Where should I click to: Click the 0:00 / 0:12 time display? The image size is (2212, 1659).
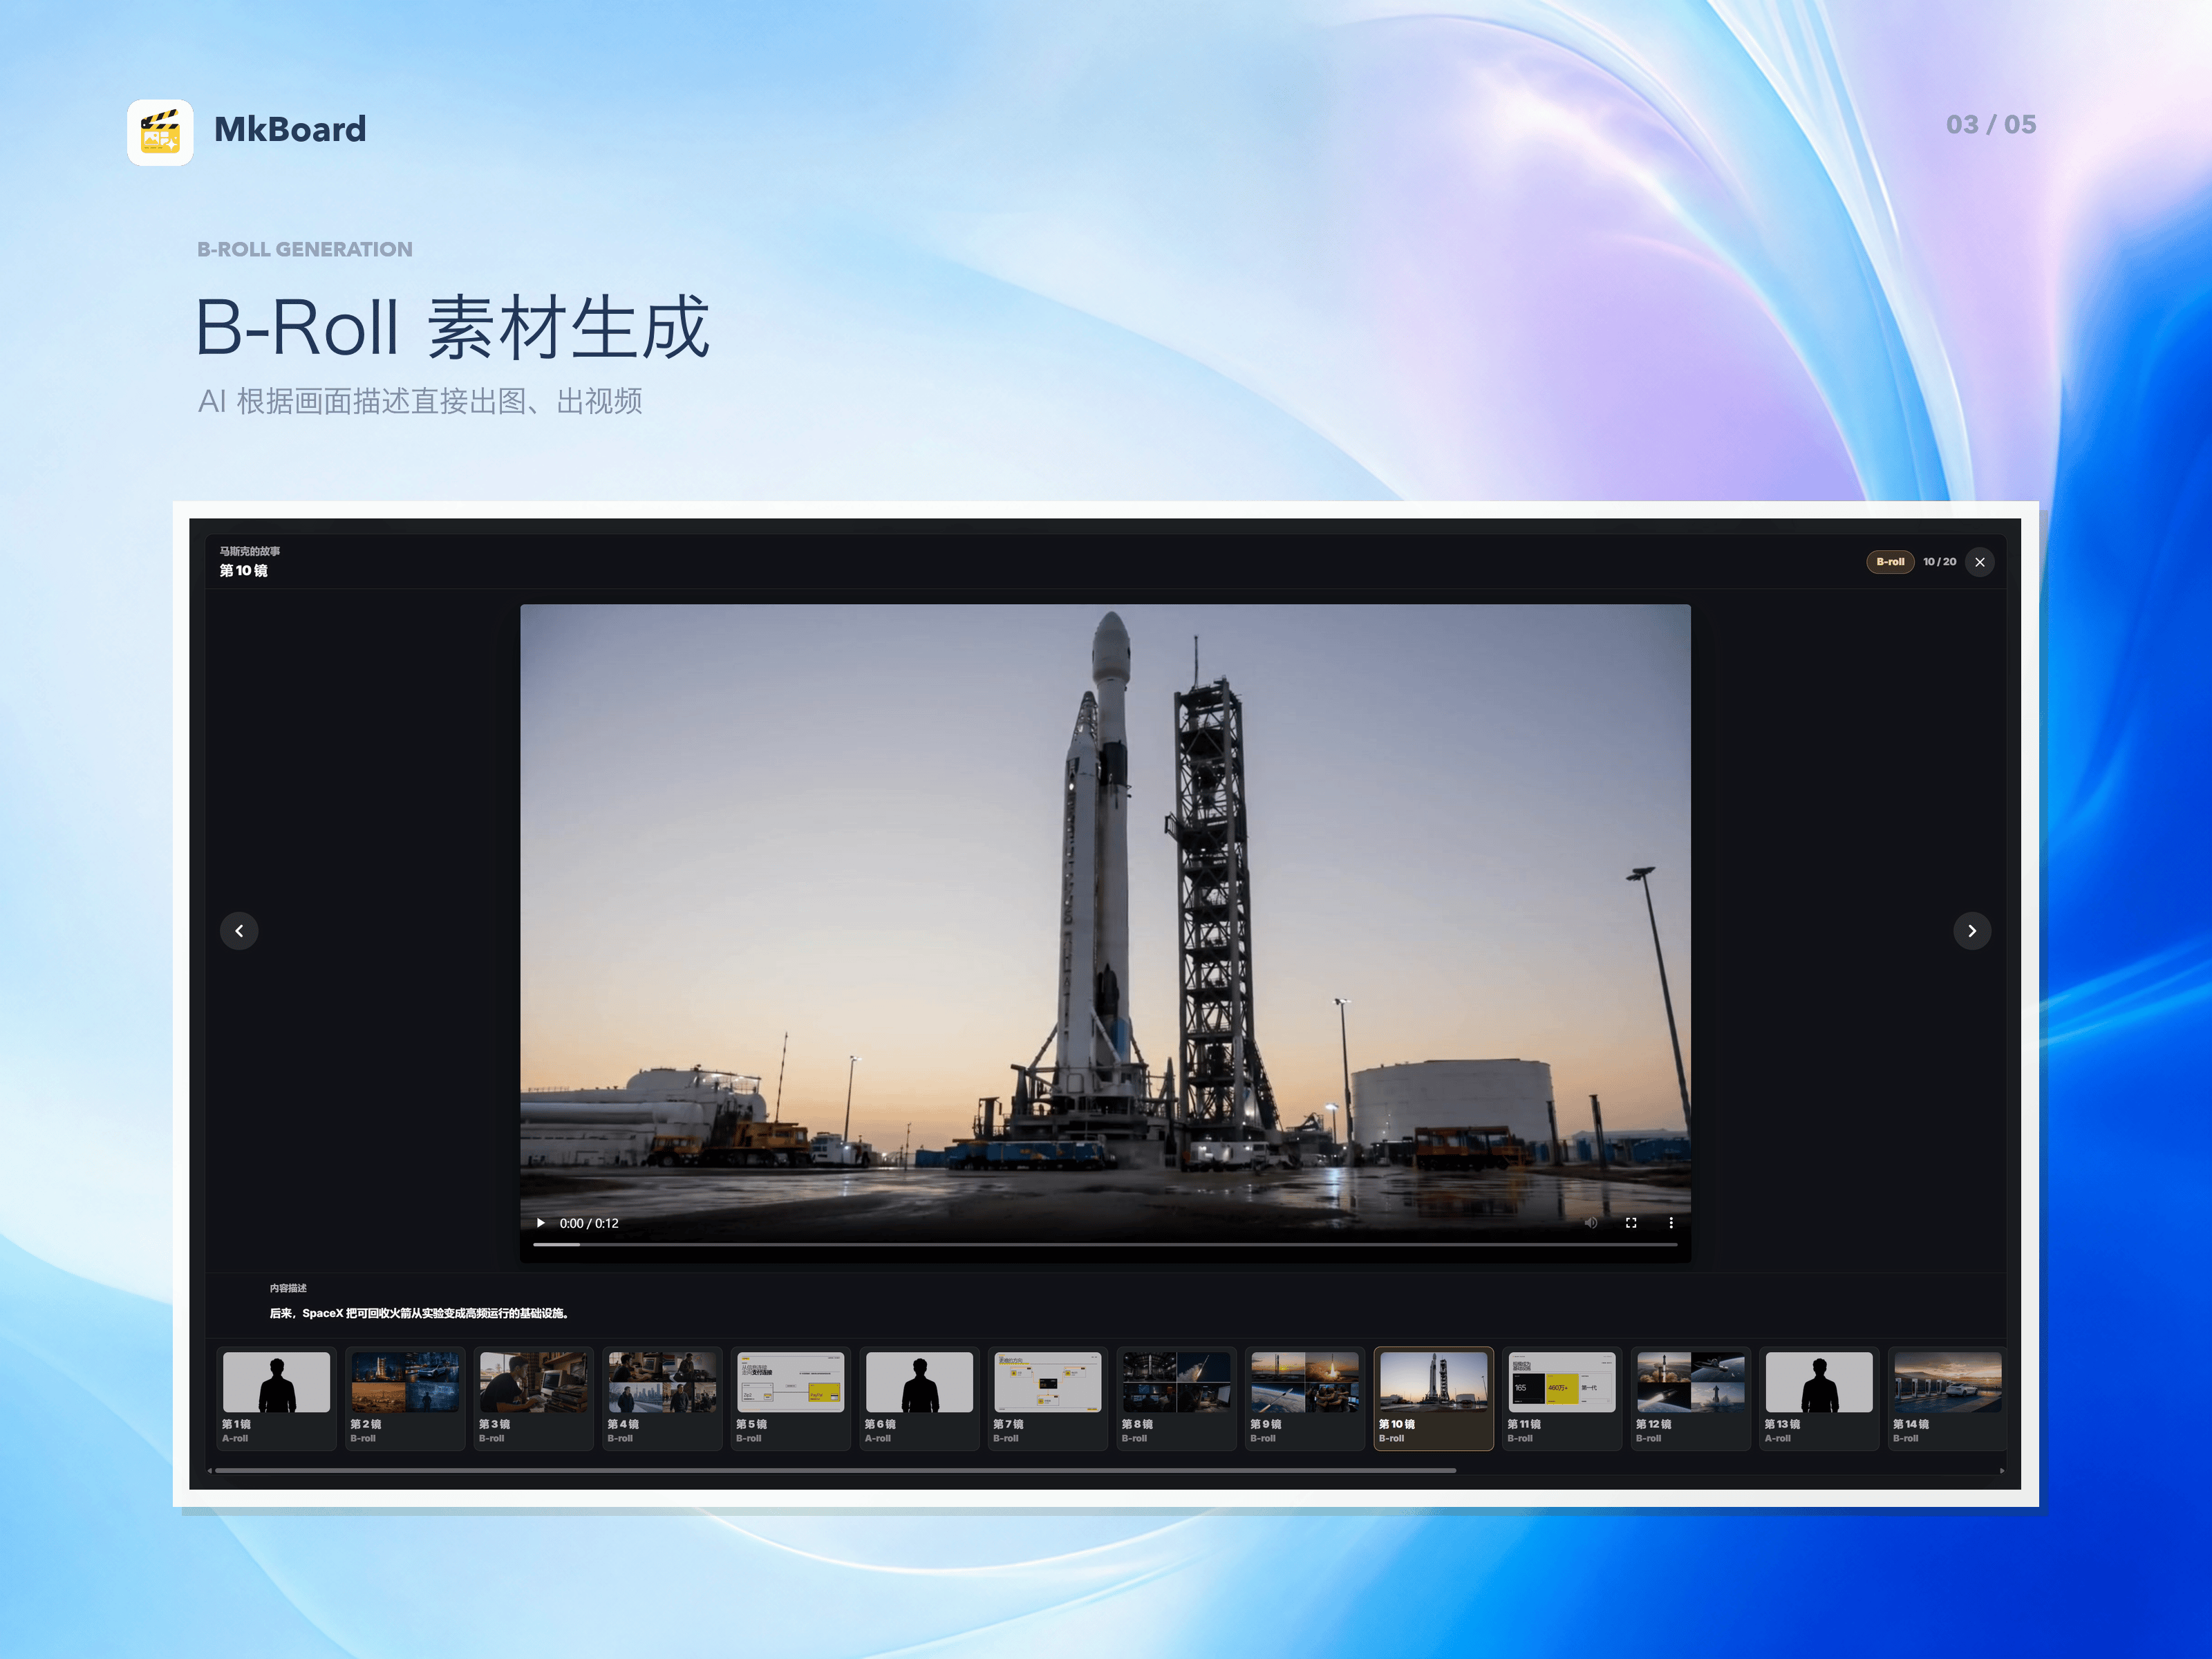tap(589, 1223)
